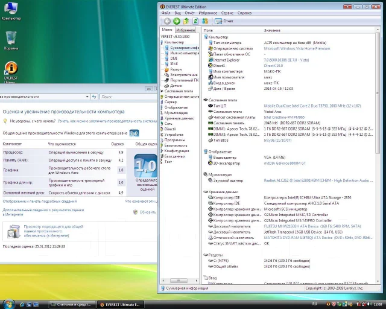Open the Файл menu in EVEREST

click(166, 13)
